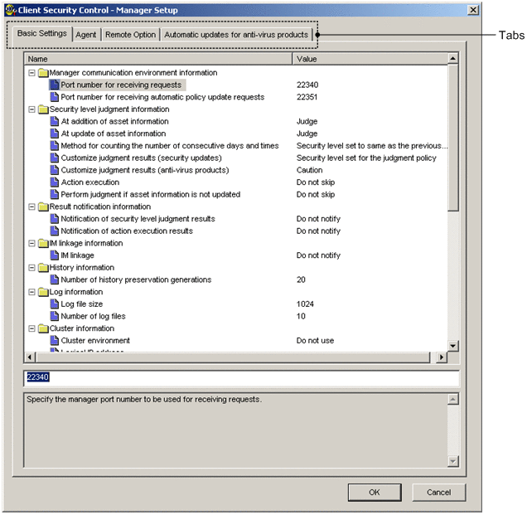
Task: Select the history generations value 20
Action: click(301, 279)
